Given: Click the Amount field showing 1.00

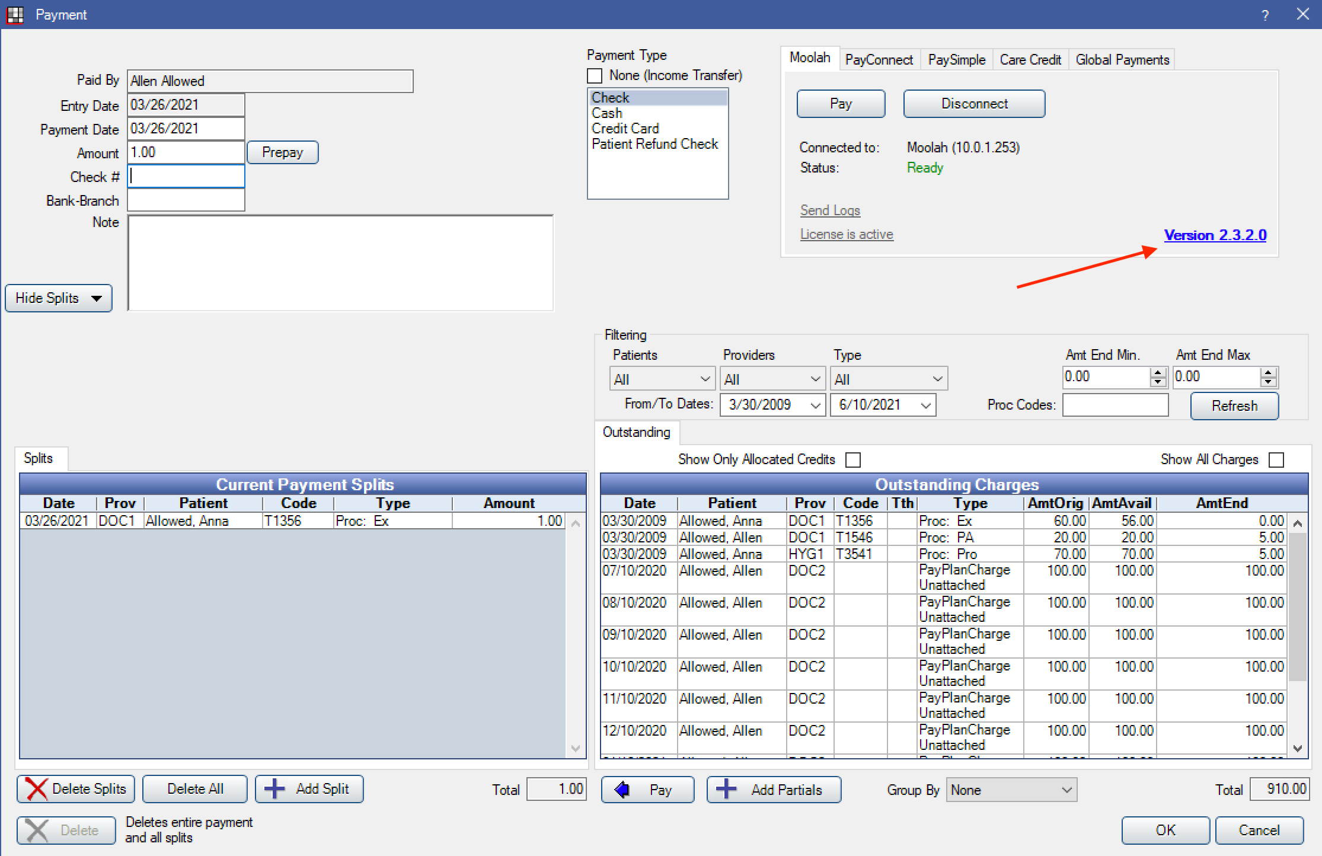Looking at the screenshot, I should pyautogui.click(x=186, y=152).
